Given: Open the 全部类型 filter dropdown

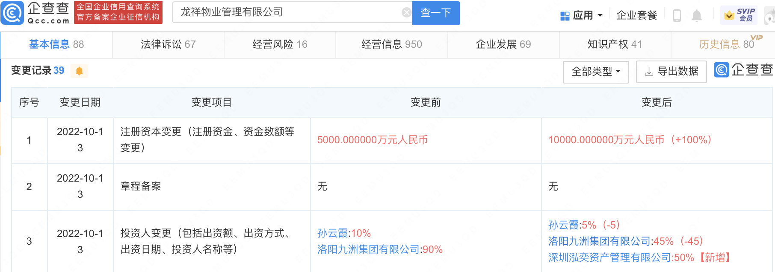Looking at the screenshot, I should coord(596,72).
